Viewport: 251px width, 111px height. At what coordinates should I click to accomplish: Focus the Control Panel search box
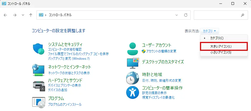tap(221, 15)
